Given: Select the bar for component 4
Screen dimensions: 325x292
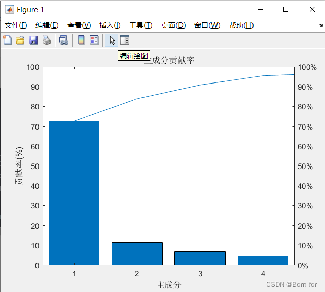Looking at the screenshot, I should [x=263, y=260].
